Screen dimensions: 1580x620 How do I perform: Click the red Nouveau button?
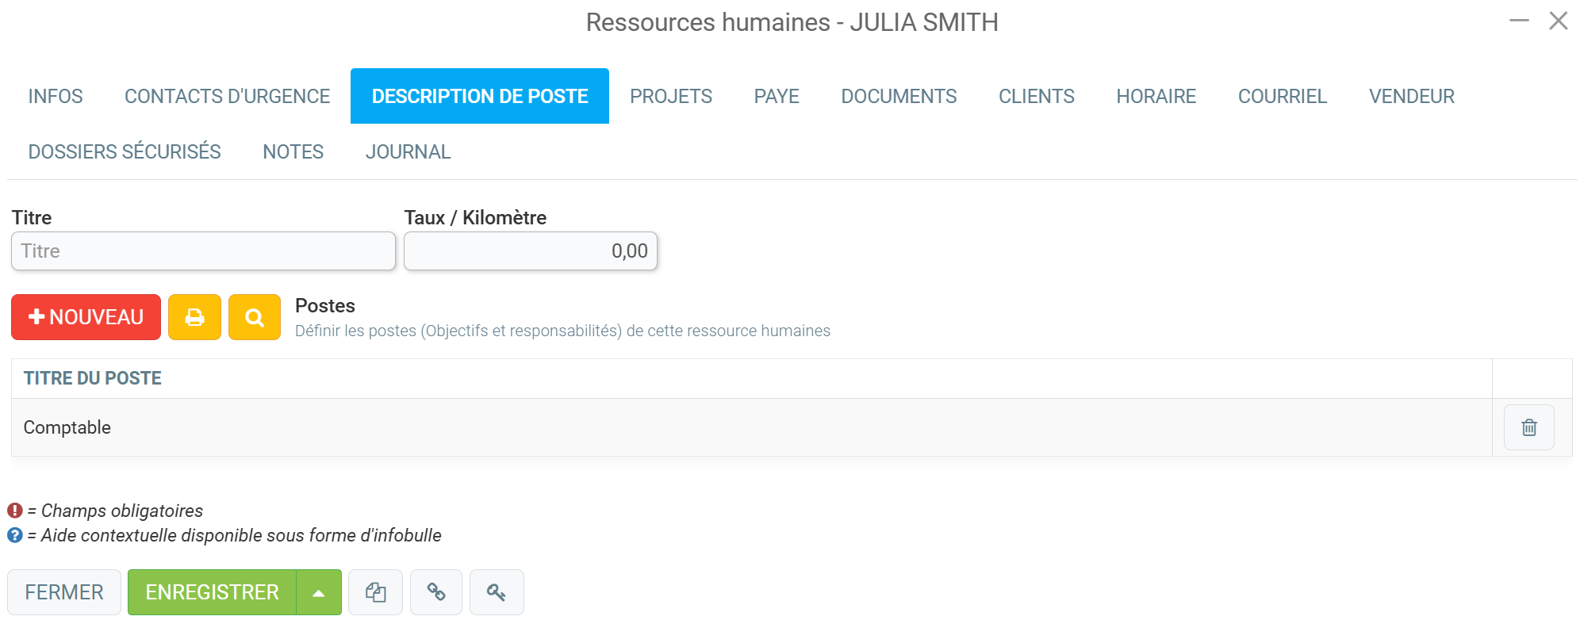[x=86, y=317]
